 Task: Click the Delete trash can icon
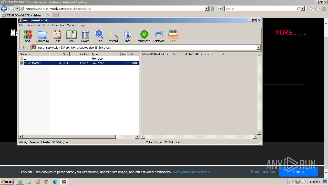click(x=85, y=36)
